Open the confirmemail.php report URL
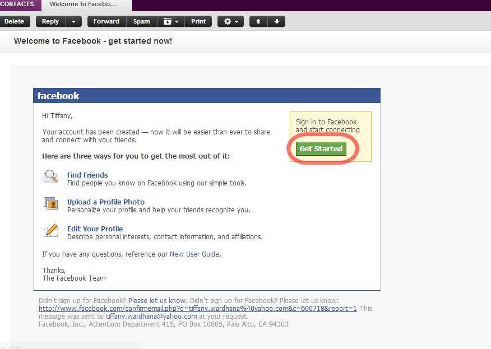This screenshot has height=349, width=491. pos(198,308)
